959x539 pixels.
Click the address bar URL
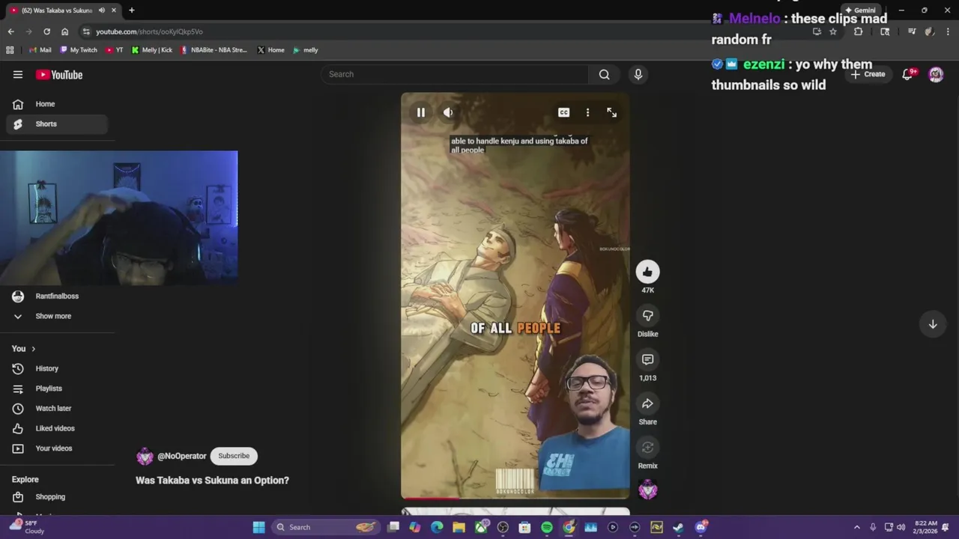[149, 31]
